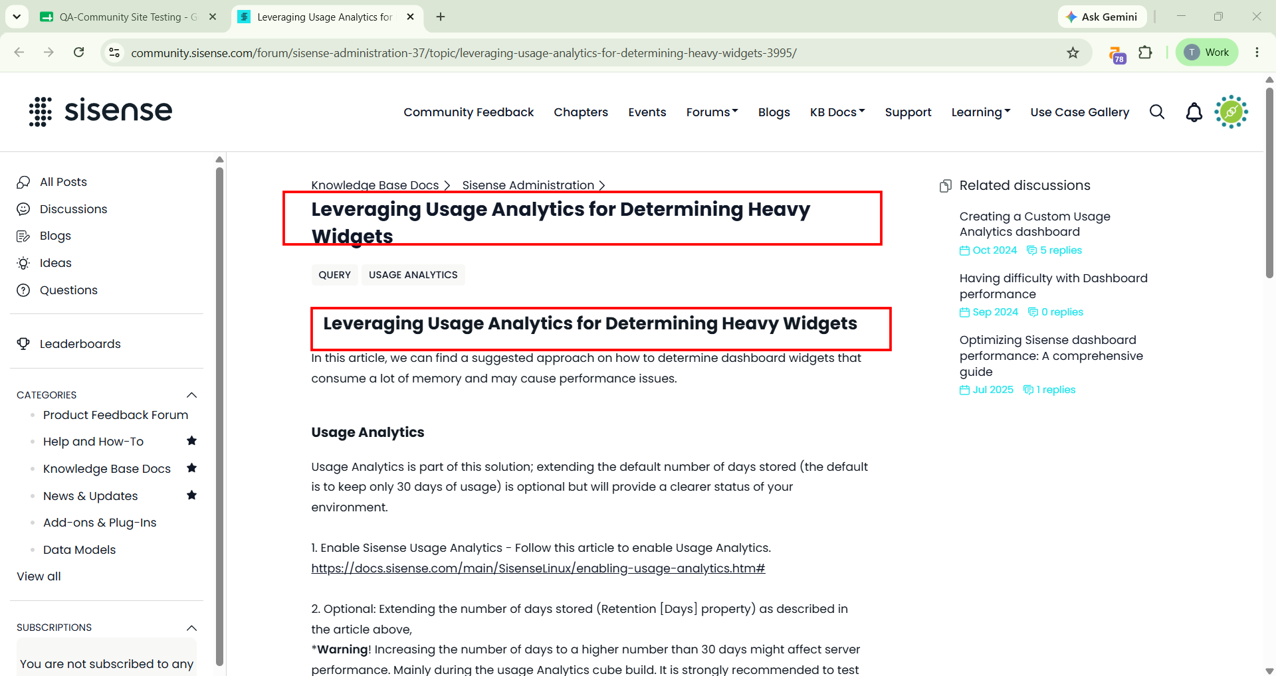This screenshot has width=1276, height=676.
Task: Open the site search icon
Action: 1157,112
